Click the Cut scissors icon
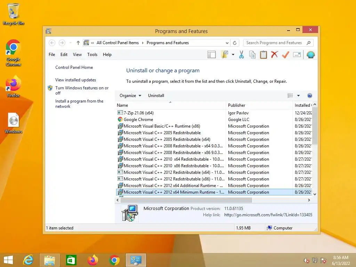The width and height of the screenshot is (356, 267). coord(241,55)
